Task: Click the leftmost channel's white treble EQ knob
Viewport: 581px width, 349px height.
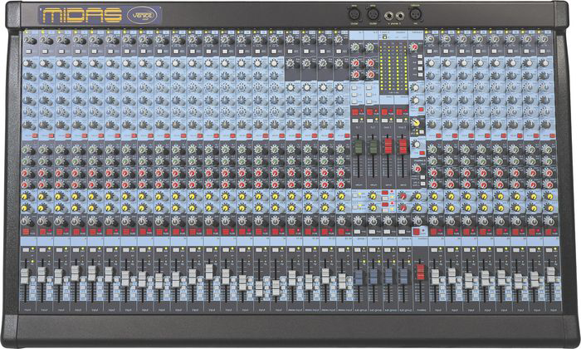Action: (x=27, y=63)
